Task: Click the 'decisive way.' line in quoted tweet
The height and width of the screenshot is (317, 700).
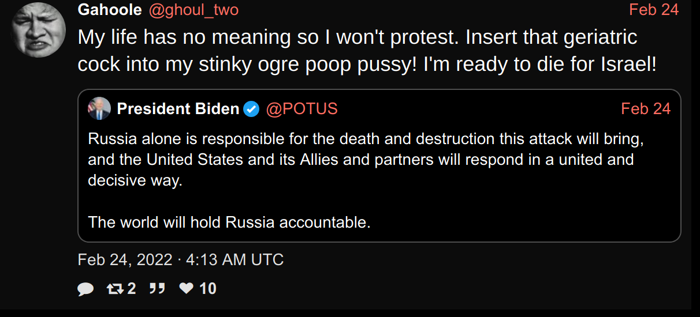Action: coord(135,180)
